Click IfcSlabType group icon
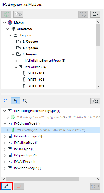 pos(10,149)
